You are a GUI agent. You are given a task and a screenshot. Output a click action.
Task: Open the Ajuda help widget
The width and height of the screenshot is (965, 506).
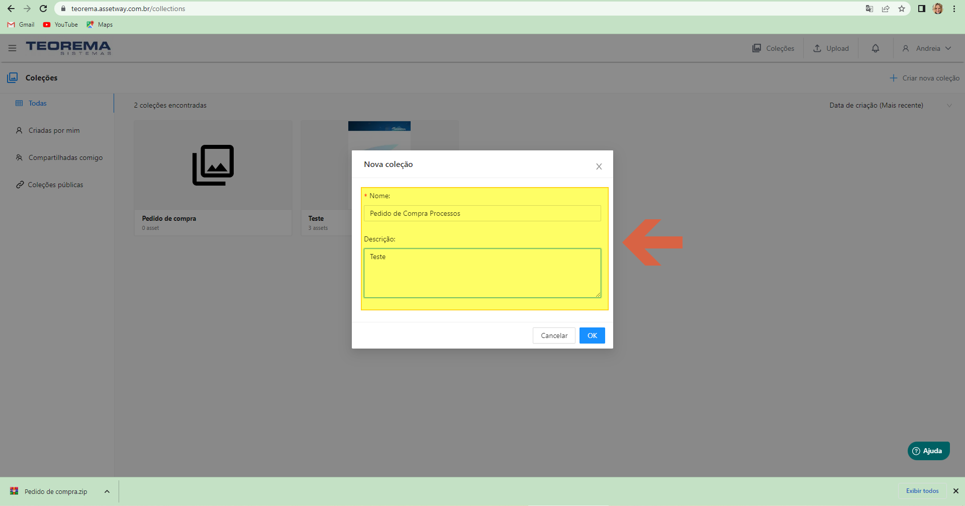point(928,451)
